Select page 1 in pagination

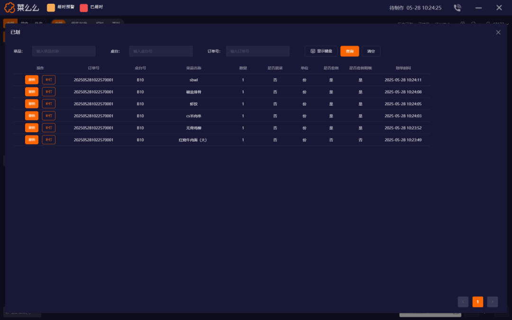click(x=478, y=302)
